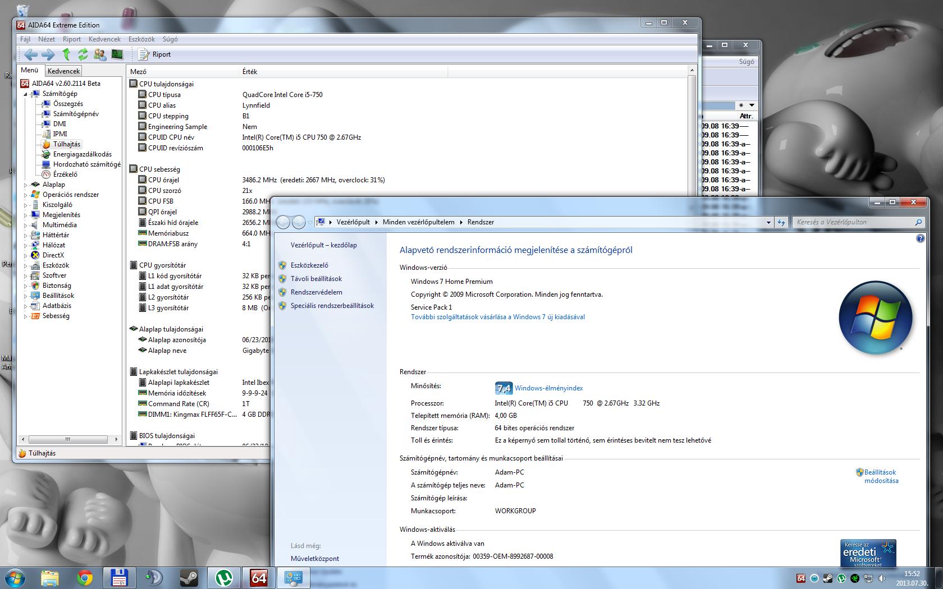Click the Adatbázis icon in the tree

(x=35, y=306)
